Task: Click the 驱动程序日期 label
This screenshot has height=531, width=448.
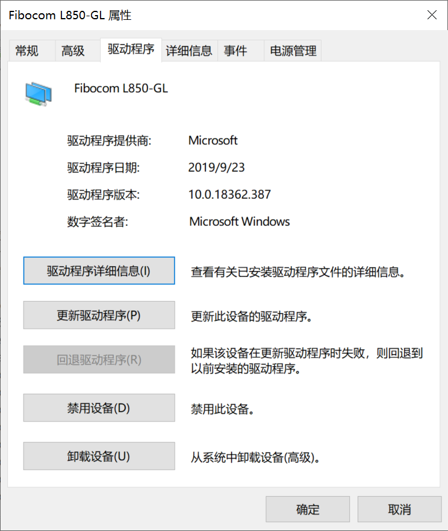Action: (104, 167)
